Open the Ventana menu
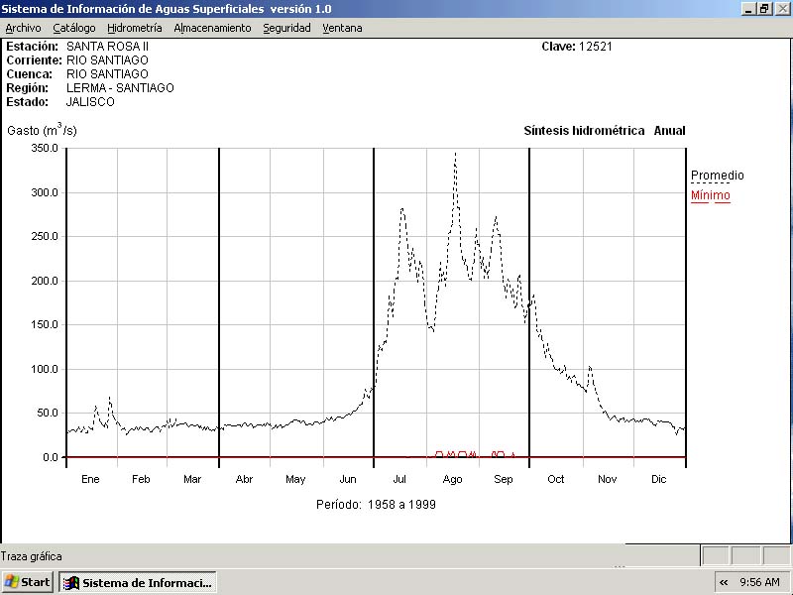This screenshot has height=595, width=793. tap(342, 28)
